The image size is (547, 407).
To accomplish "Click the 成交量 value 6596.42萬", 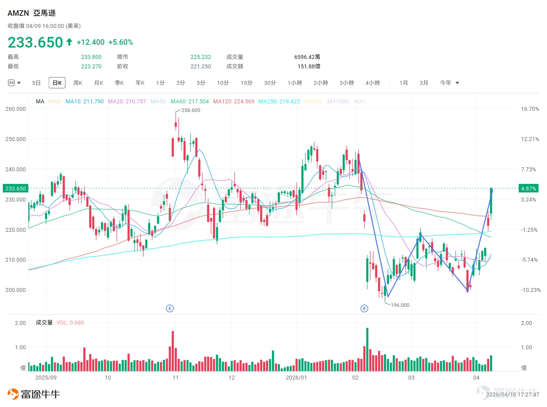I will (307, 57).
